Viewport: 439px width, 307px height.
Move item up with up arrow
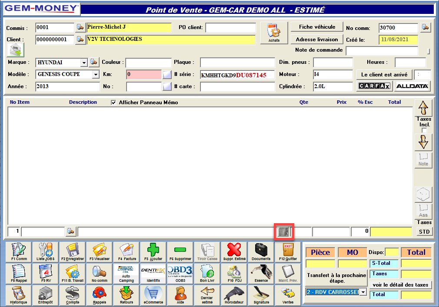click(423, 108)
